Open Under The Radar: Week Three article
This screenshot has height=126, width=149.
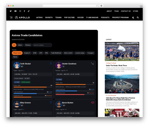pyautogui.click(x=117, y=66)
